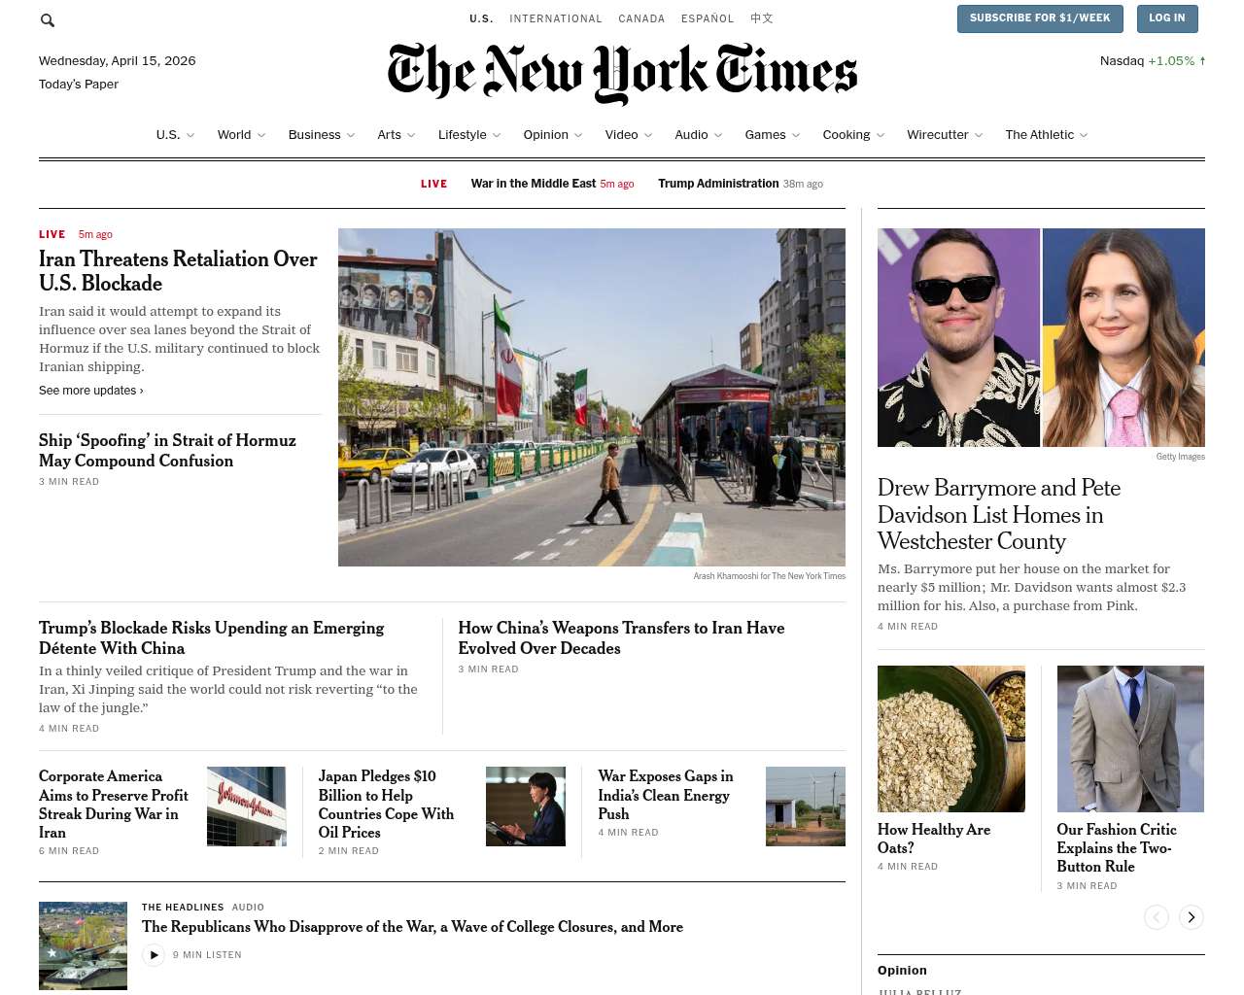This screenshot has height=995, width=1244.
Task: Open the Iran street scene photo
Action: [591, 397]
